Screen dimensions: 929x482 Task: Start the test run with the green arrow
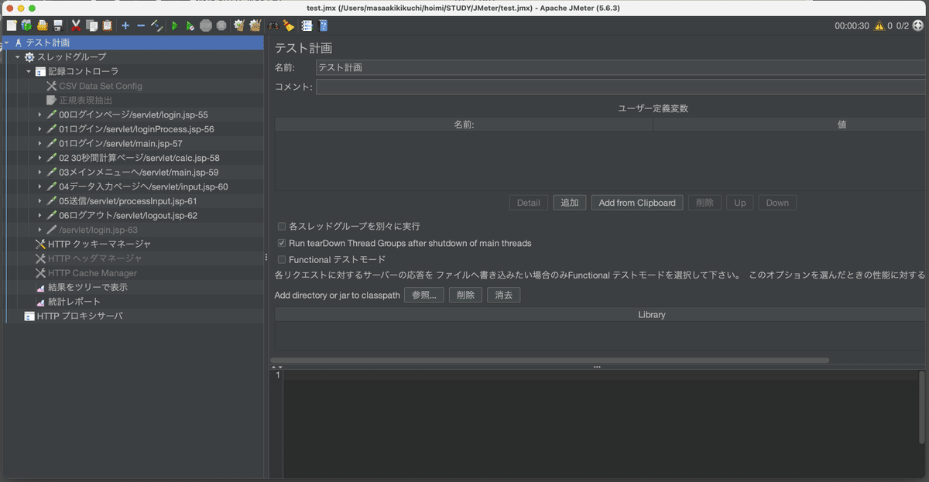point(174,25)
